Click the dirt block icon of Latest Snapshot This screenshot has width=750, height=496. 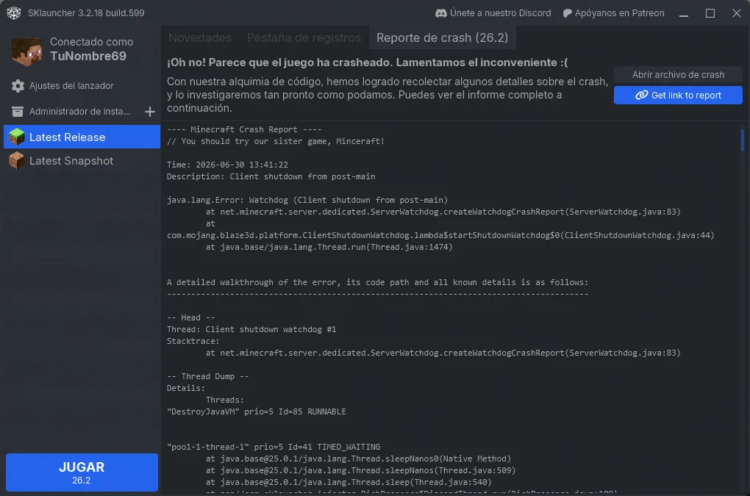17,160
